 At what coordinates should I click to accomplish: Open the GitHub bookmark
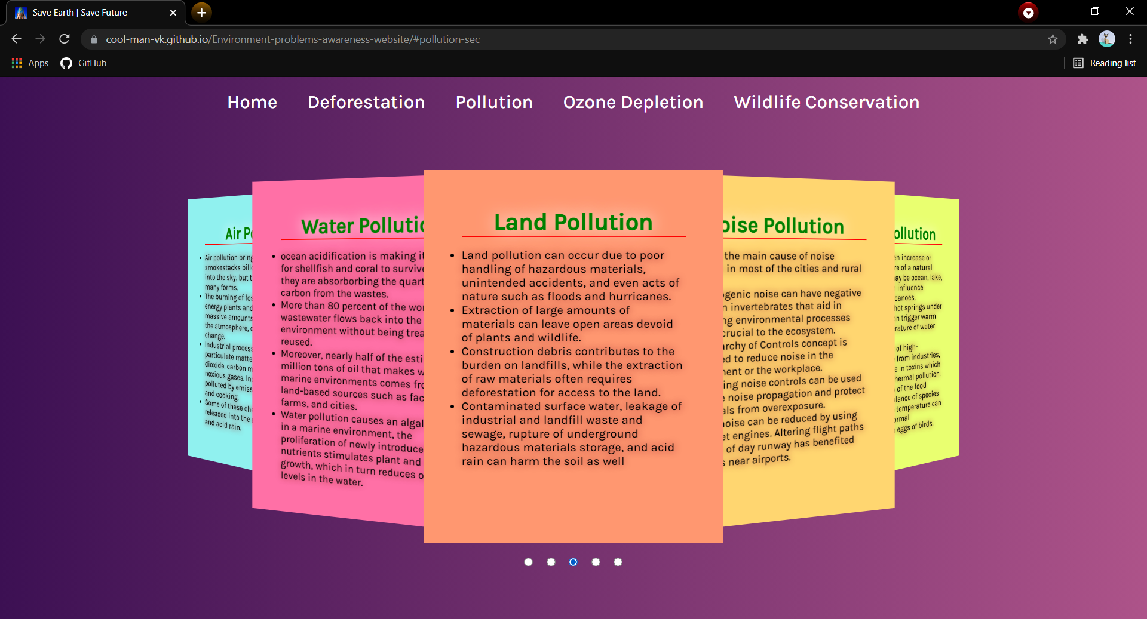tap(84, 63)
